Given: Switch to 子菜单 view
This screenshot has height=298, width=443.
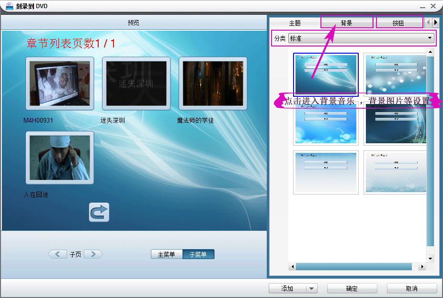Looking at the screenshot, I should (198, 254).
